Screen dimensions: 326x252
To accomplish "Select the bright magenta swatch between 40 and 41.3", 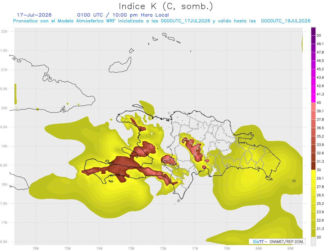I will point(313,98).
